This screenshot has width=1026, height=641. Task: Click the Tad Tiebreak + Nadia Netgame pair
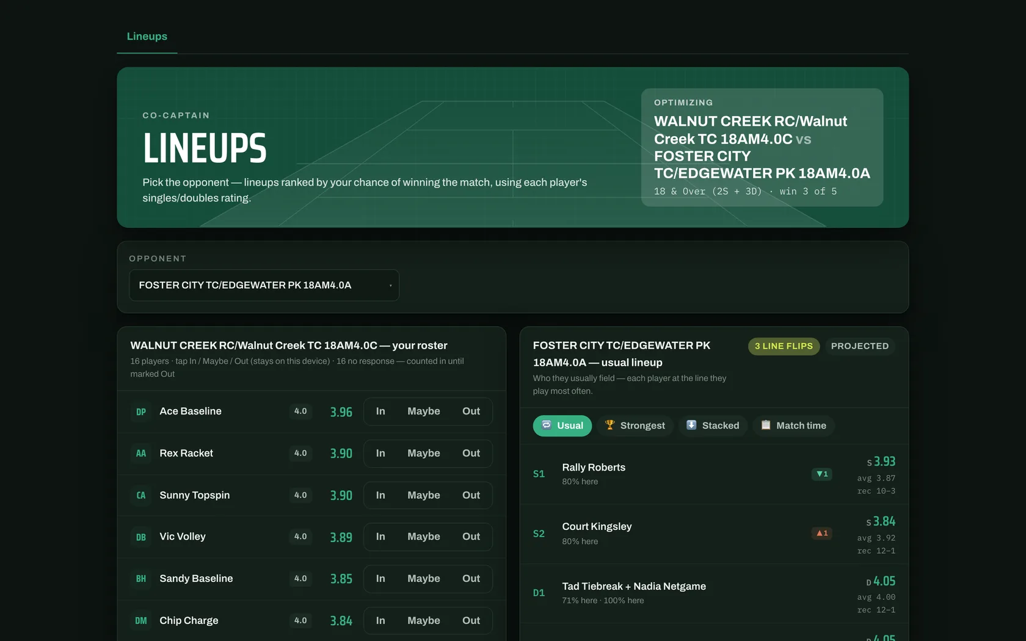pos(634,587)
